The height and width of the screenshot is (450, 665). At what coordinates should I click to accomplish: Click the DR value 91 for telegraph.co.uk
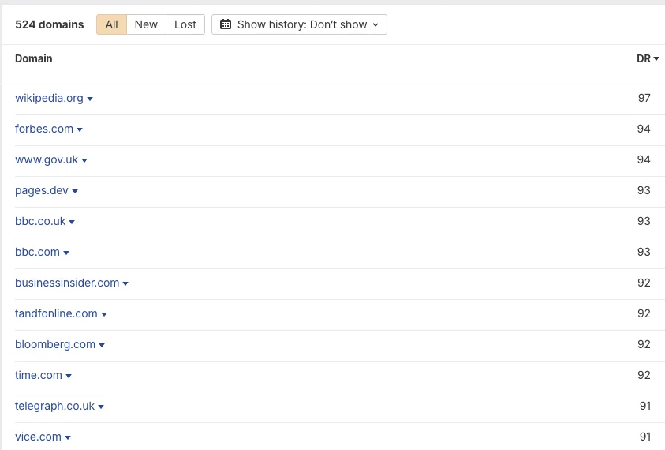pyautogui.click(x=645, y=406)
